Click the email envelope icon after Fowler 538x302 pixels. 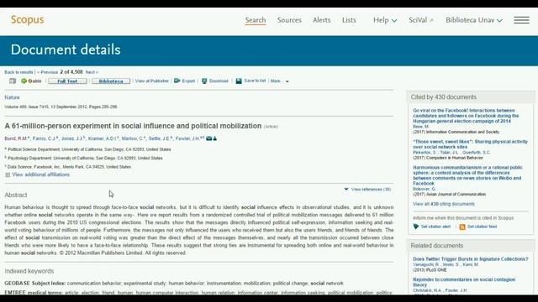click(208, 138)
